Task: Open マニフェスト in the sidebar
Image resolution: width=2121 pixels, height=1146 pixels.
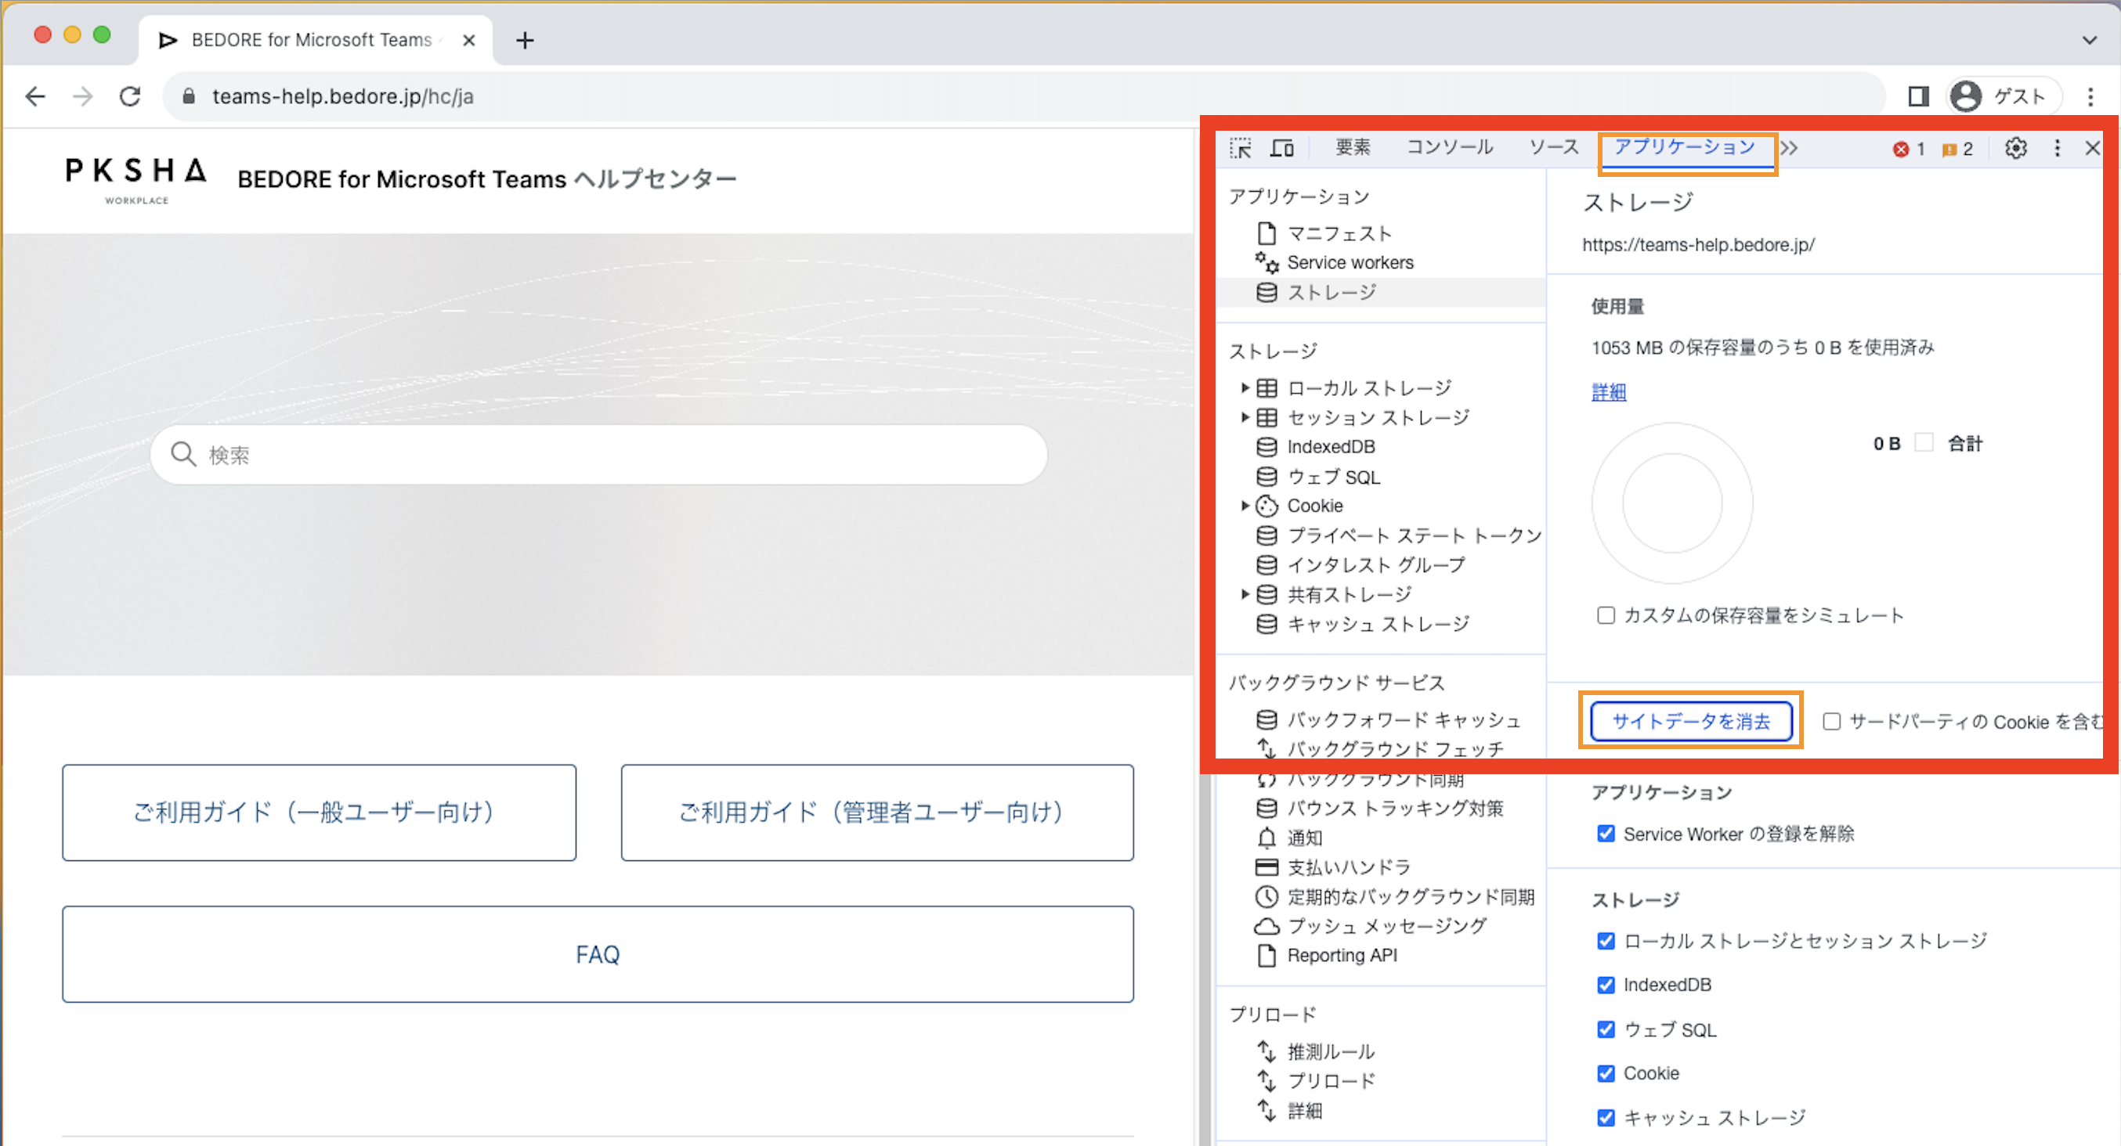Action: click(x=1339, y=233)
